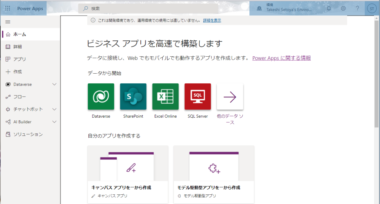Image resolution: width=380 pixels, height=204 pixels.
Task: Open the Power Apps に関する情報 link
Action: coord(281,58)
